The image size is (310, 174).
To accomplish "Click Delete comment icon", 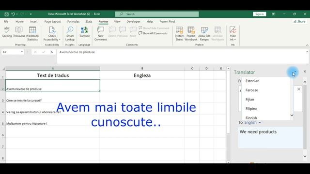I will pos(112,30).
